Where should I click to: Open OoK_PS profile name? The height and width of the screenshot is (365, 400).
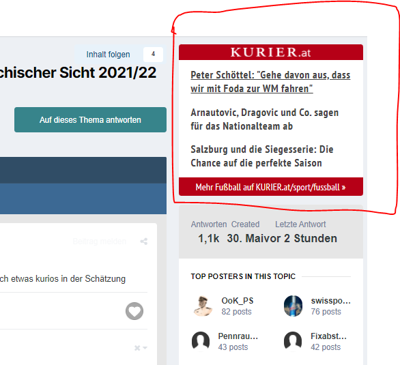point(238,301)
